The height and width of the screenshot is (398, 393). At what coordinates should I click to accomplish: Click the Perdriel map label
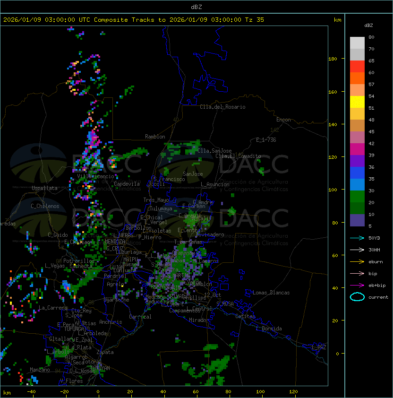pos(115,276)
